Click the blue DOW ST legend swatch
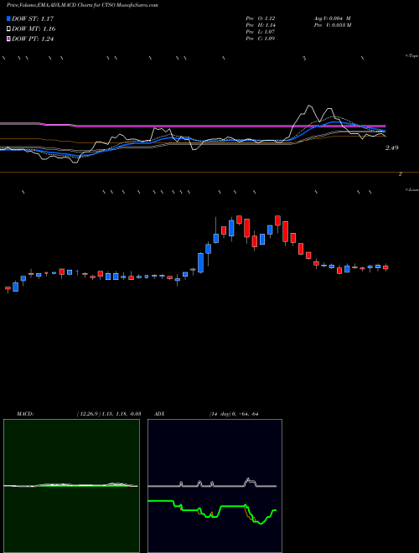Image resolution: width=419 pixels, height=553 pixels. [x=9, y=18]
